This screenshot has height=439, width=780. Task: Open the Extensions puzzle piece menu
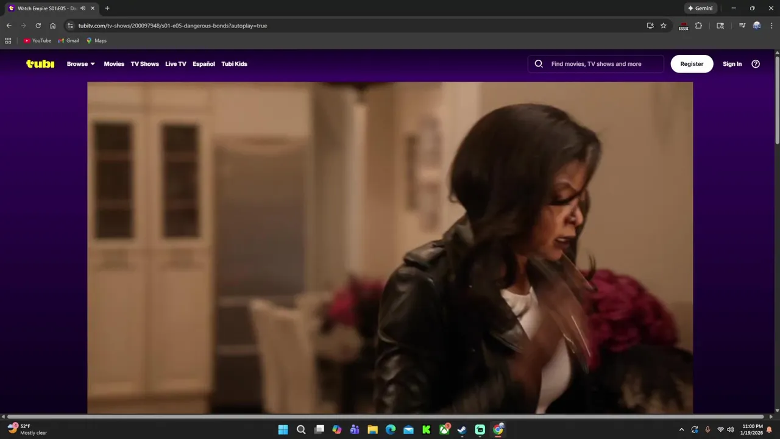[x=698, y=26]
